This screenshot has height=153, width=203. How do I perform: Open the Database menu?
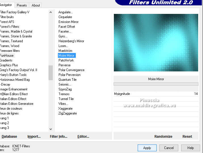(9, 137)
